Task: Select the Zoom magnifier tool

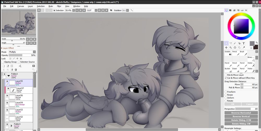Action: (x=230, y=47)
